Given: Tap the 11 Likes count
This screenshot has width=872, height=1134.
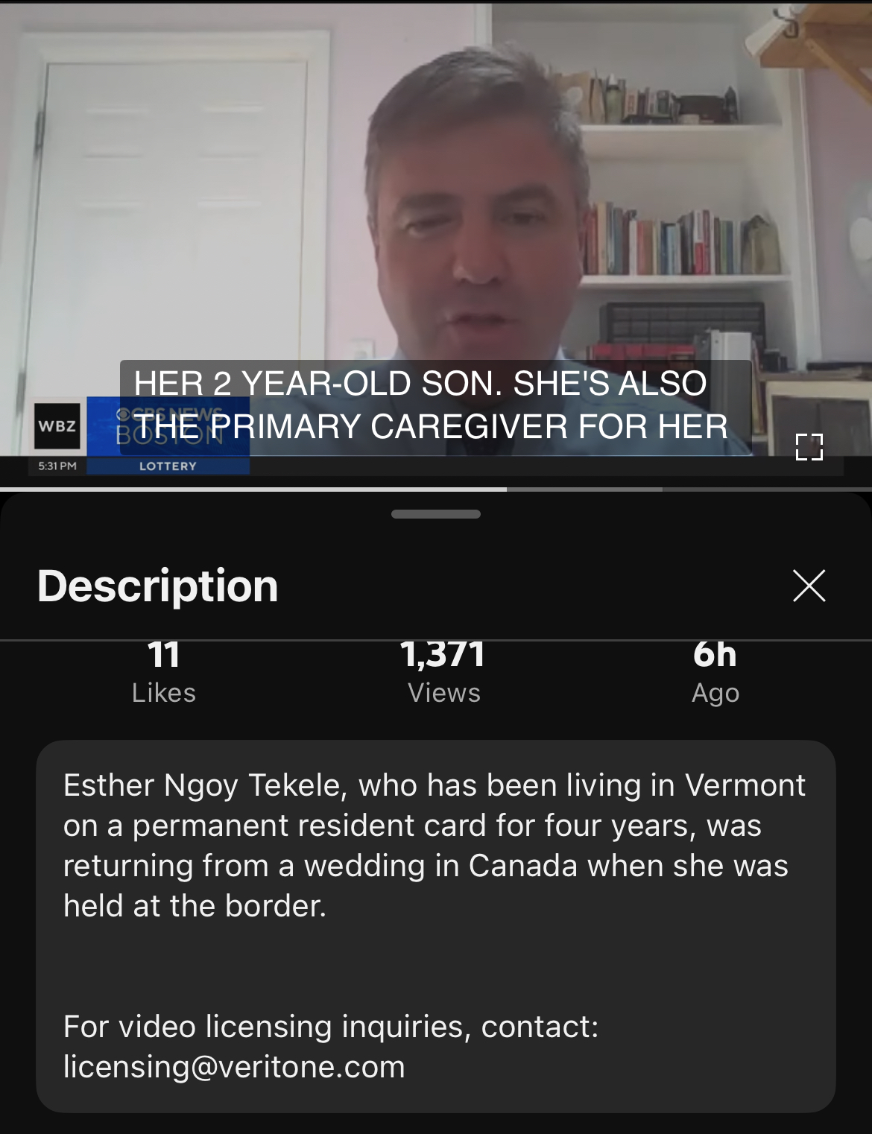Looking at the screenshot, I should click(x=164, y=672).
